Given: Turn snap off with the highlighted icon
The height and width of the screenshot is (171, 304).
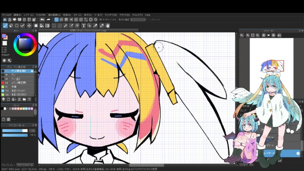Looking at the screenshot, I should (x=56, y=20).
